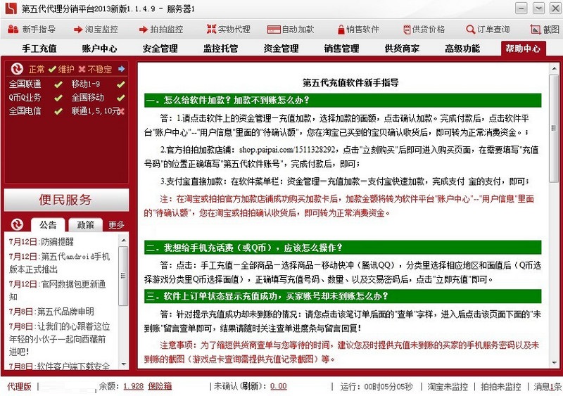This screenshot has height=396, width=563.
Task: Click the balance amount 1.928 link
Action: (134, 386)
